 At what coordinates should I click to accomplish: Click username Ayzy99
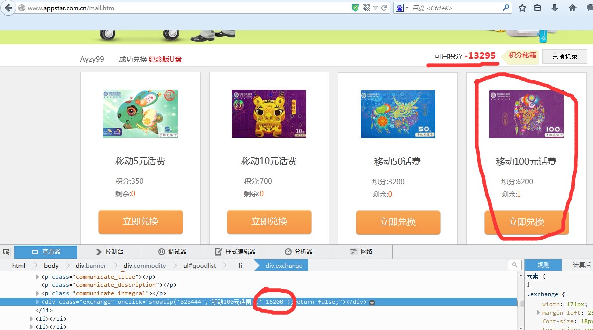92,59
